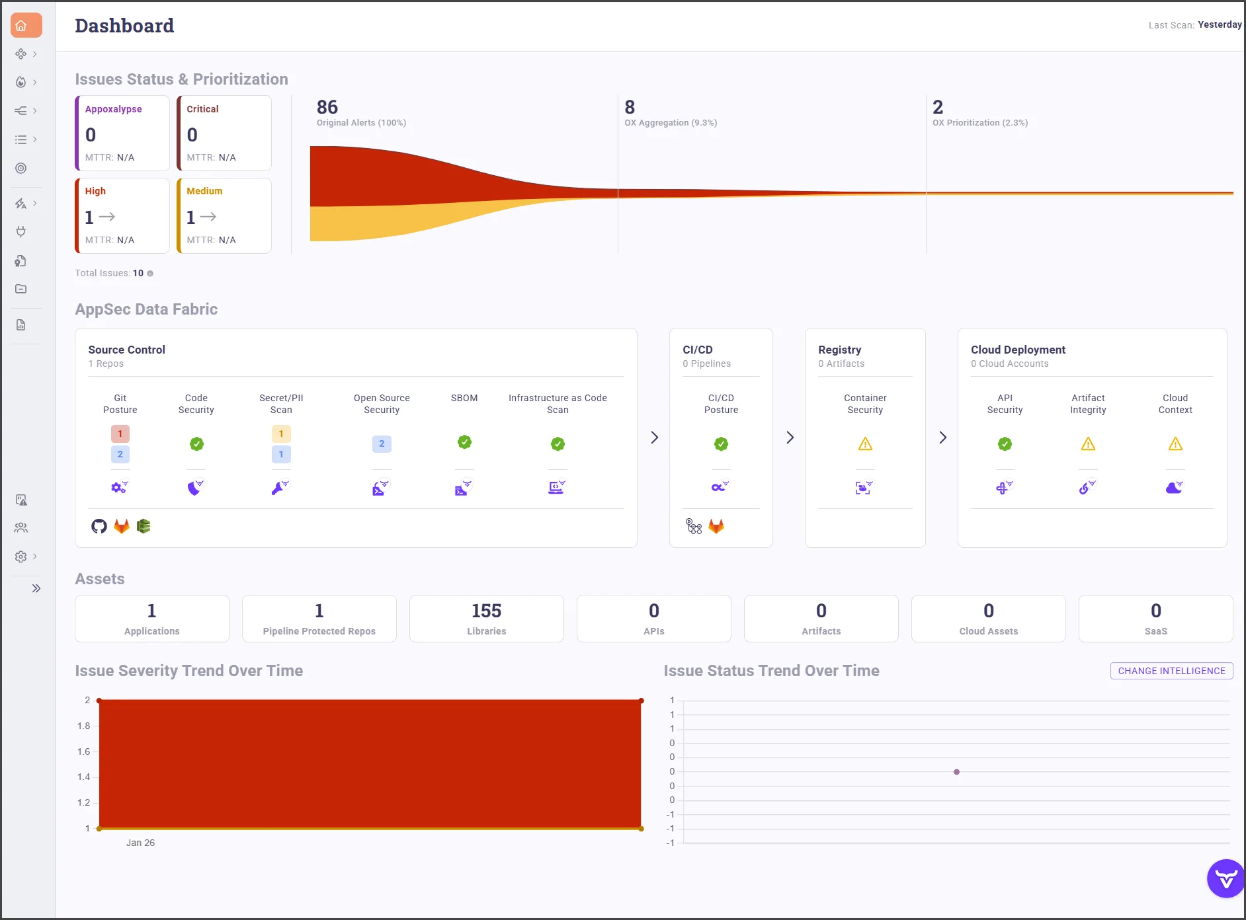This screenshot has height=920, width=1246.
Task: Expand submenu chevron next to lightning icon
Action: (x=35, y=204)
